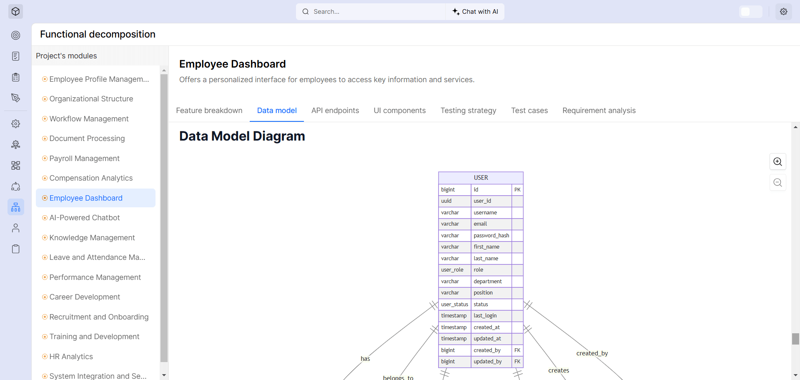
Task: Switch to the Feature breakdown tab
Action: click(x=209, y=111)
